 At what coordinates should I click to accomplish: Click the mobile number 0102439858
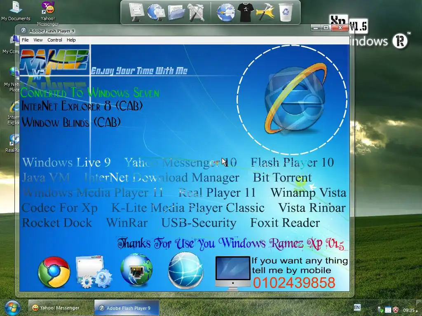294,283
